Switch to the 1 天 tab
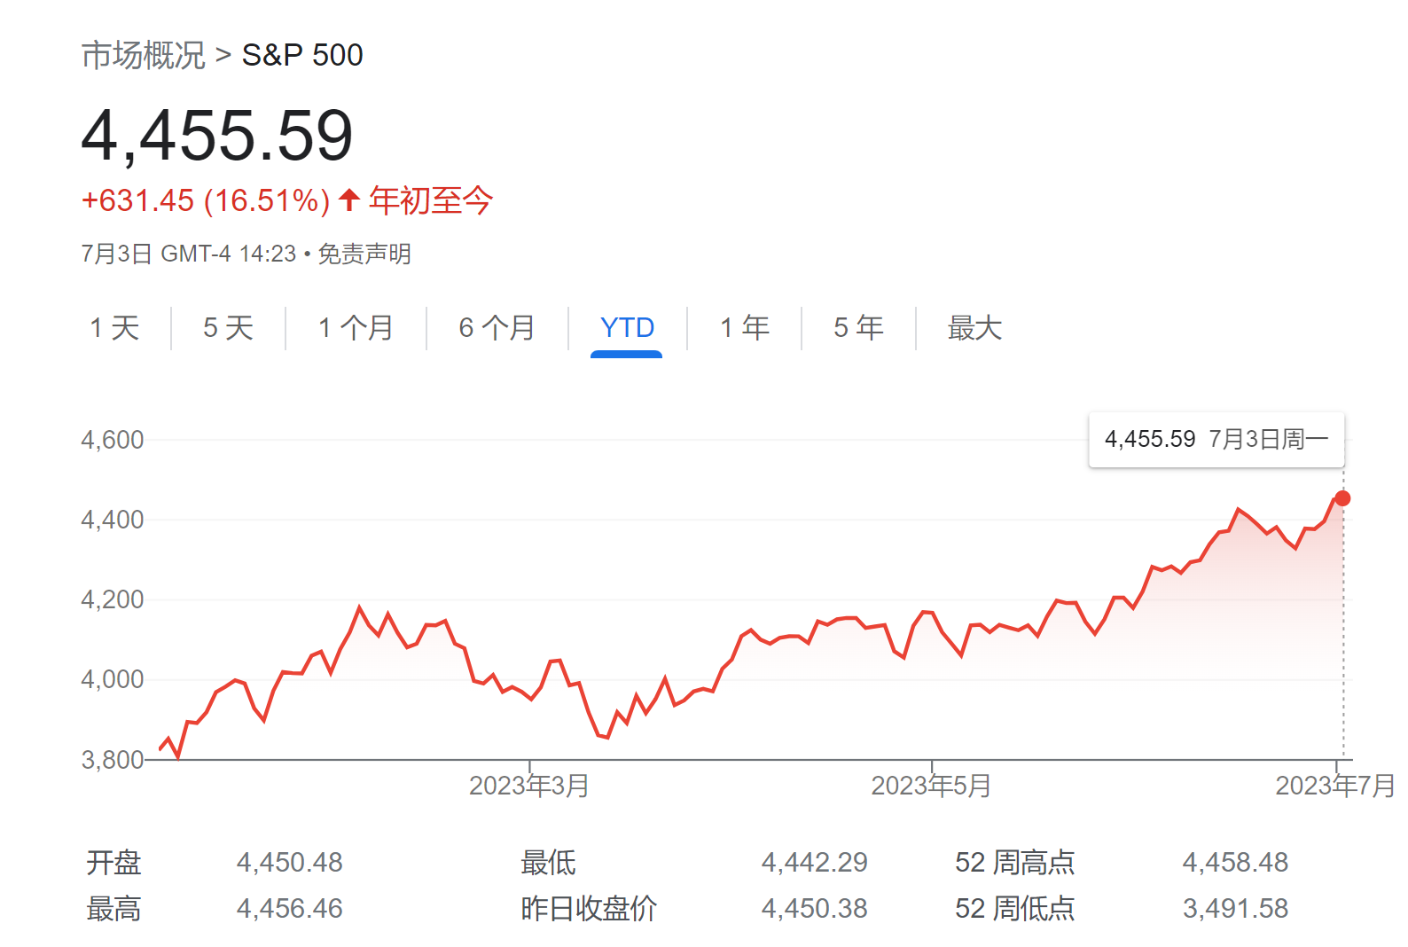Screen dimensions: 1408x947 click(114, 328)
